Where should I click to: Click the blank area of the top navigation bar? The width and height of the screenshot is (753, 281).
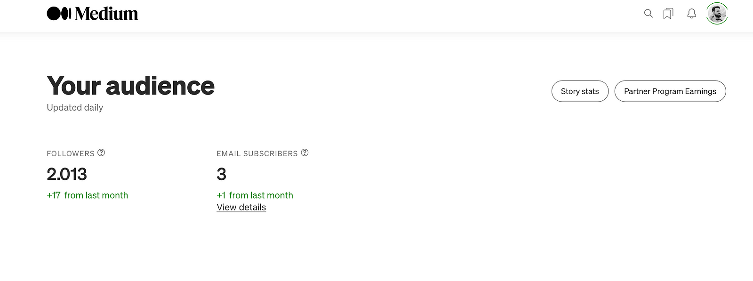coord(376,14)
